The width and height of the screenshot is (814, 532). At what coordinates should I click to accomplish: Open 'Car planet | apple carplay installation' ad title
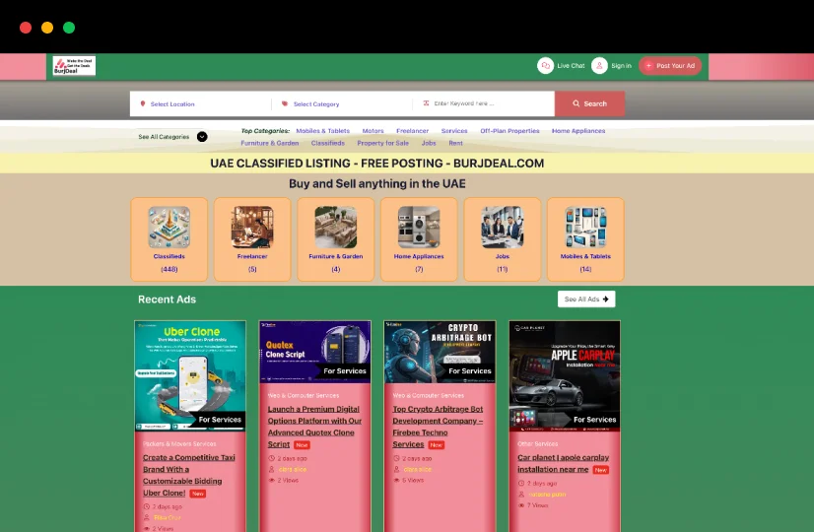pyautogui.click(x=564, y=463)
